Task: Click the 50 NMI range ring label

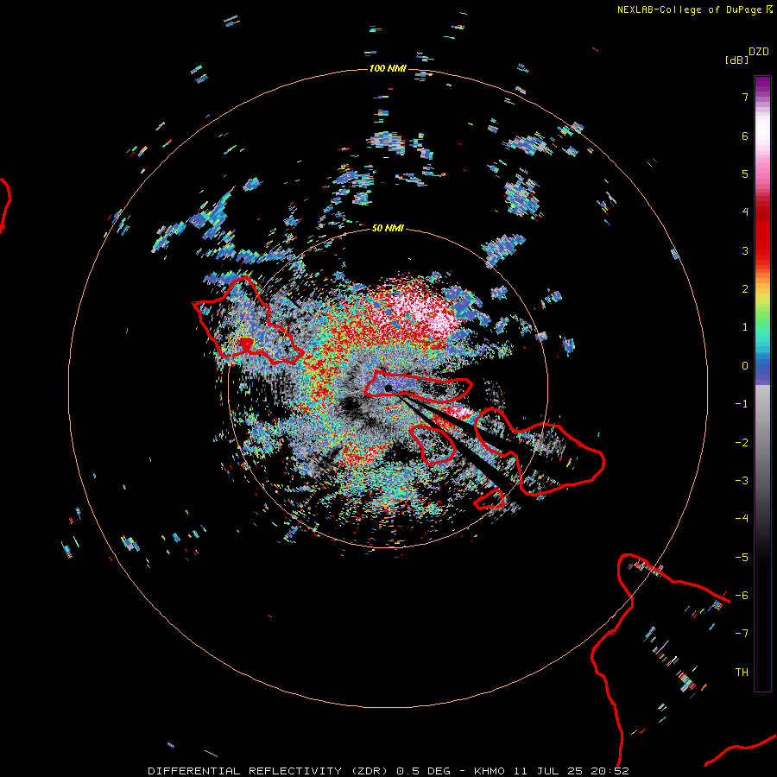Action: (388, 228)
